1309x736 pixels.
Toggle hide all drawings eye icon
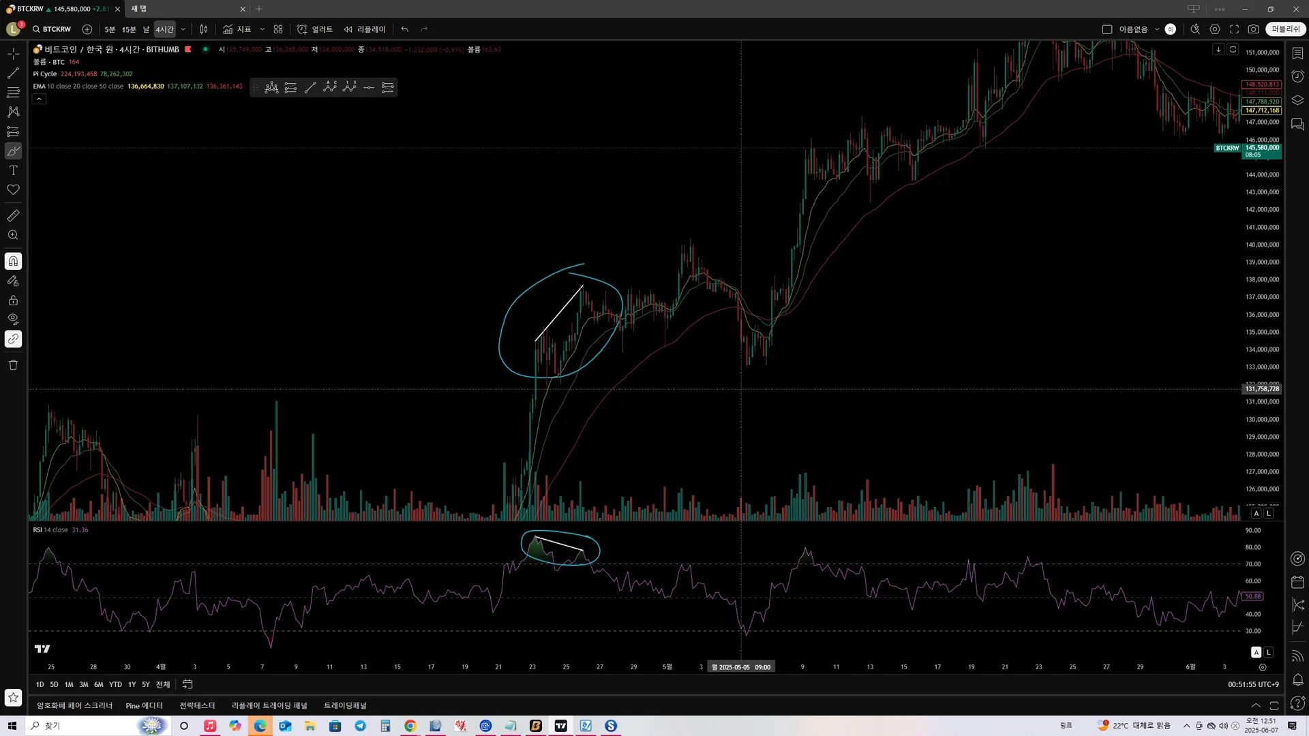tap(13, 319)
